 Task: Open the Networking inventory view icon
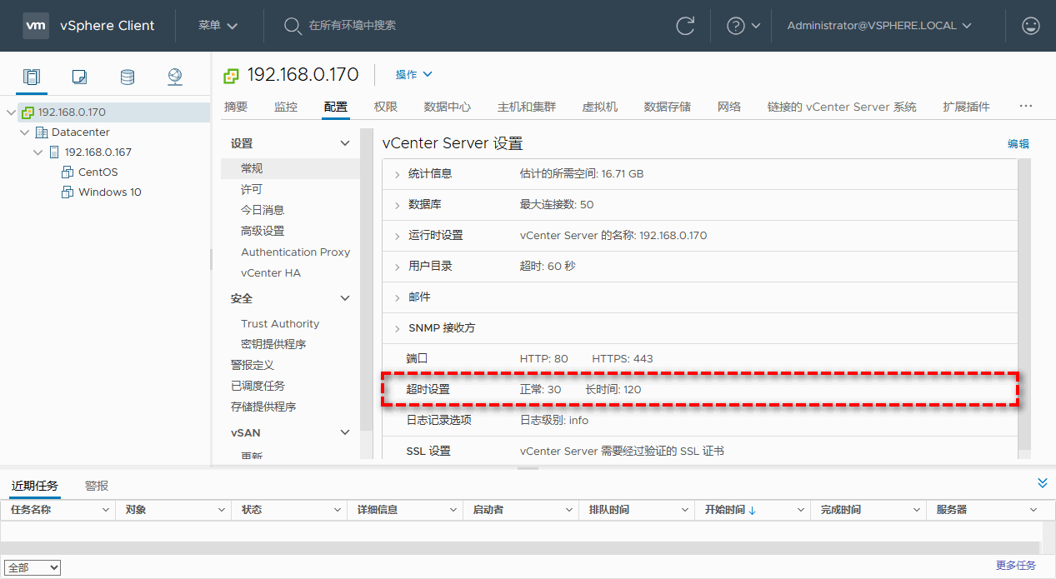tap(174, 77)
